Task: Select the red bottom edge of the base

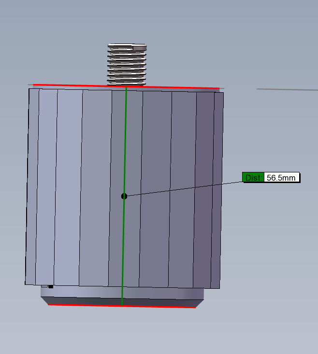Action: [x=122, y=306]
